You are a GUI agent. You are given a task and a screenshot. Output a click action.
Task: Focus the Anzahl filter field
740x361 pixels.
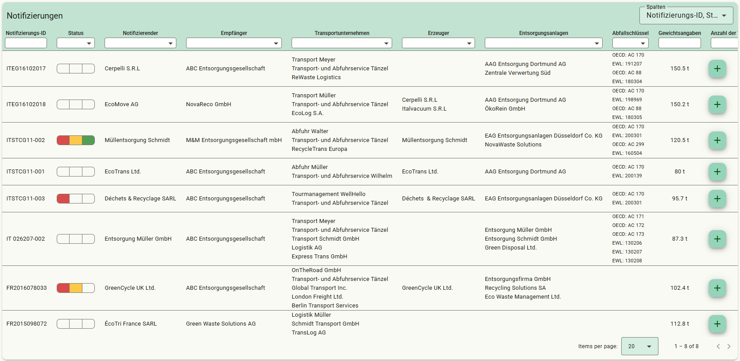[725, 43]
